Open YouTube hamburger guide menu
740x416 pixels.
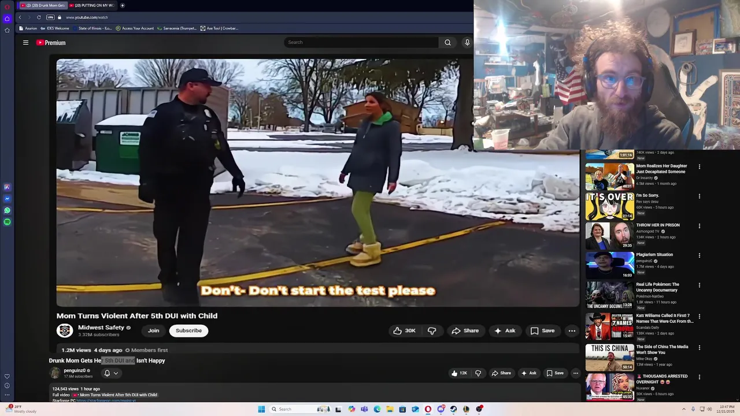pyautogui.click(x=25, y=42)
